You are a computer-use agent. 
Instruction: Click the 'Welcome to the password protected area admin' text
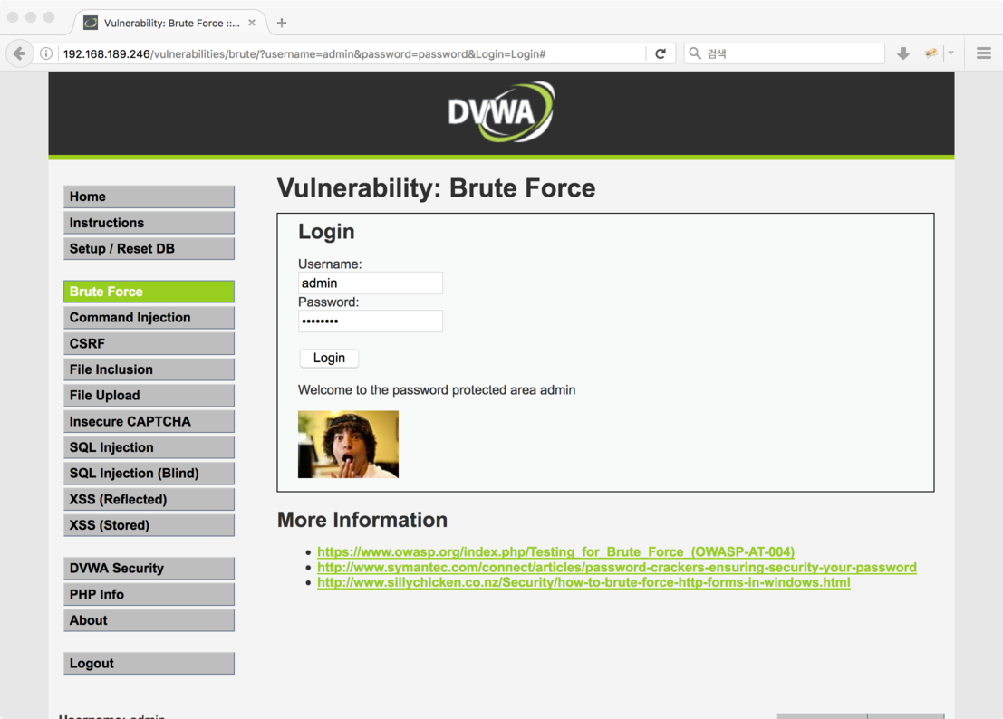437,390
